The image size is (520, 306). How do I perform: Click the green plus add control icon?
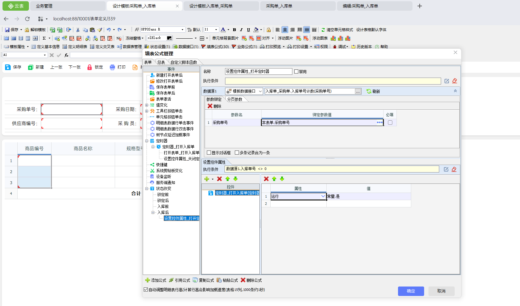pos(207,179)
